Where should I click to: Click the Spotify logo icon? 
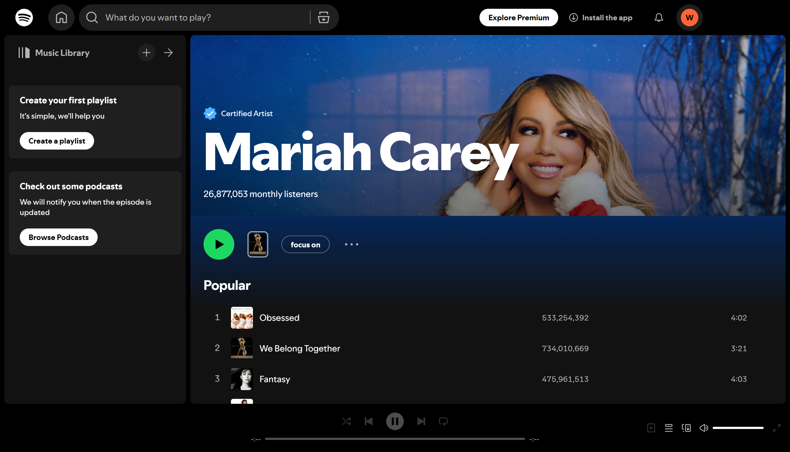coord(24,17)
